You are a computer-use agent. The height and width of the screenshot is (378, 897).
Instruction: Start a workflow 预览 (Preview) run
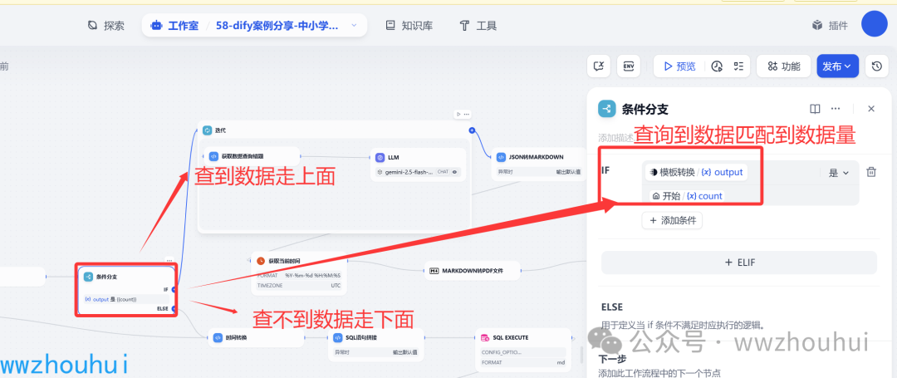click(x=679, y=66)
